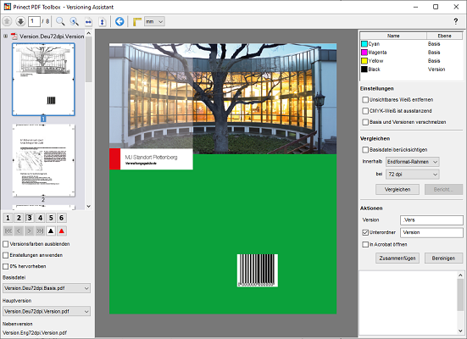Select view number button 4
The height and width of the screenshot is (339, 467).
click(x=40, y=218)
